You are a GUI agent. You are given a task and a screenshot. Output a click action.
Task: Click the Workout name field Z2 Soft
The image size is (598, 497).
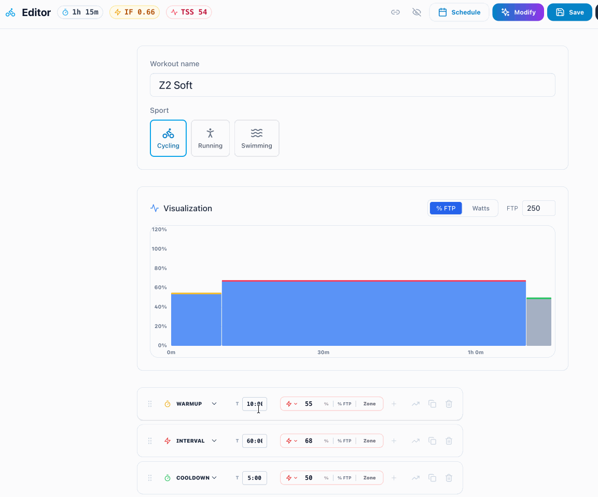pos(352,85)
